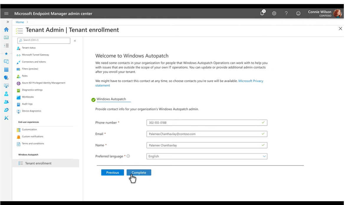
Task: Open the hamburger portal menu
Action: pos(6,14)
